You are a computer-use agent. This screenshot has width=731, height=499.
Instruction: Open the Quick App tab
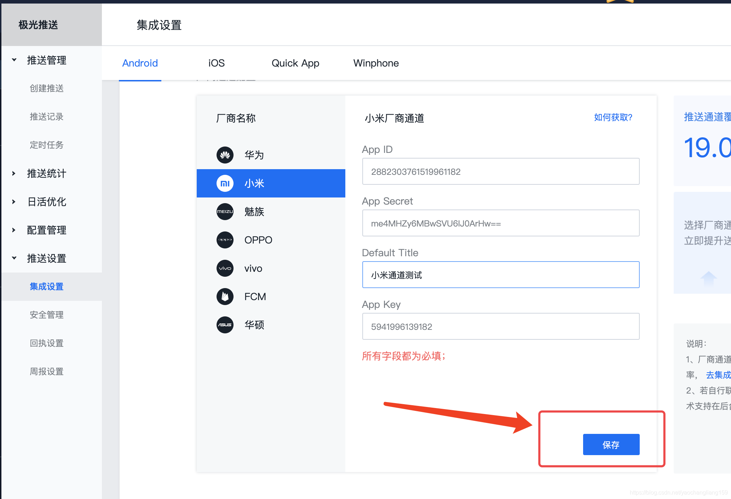(x=295, y=63)
